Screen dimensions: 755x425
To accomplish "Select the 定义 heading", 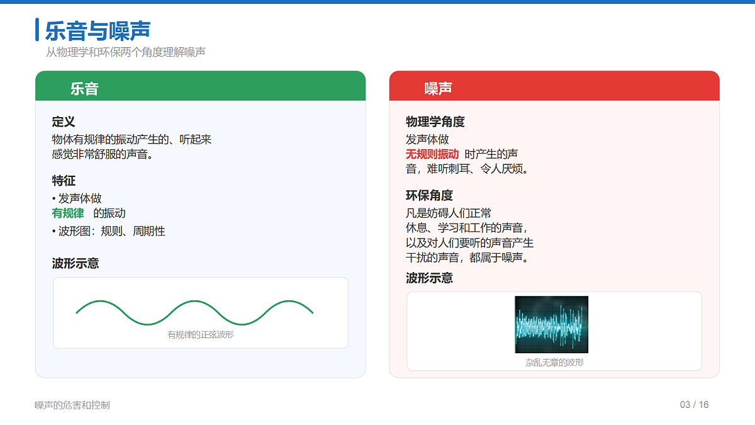I will (64, 122).
